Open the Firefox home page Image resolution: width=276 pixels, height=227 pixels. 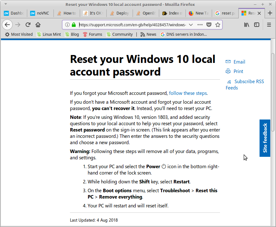38,25
